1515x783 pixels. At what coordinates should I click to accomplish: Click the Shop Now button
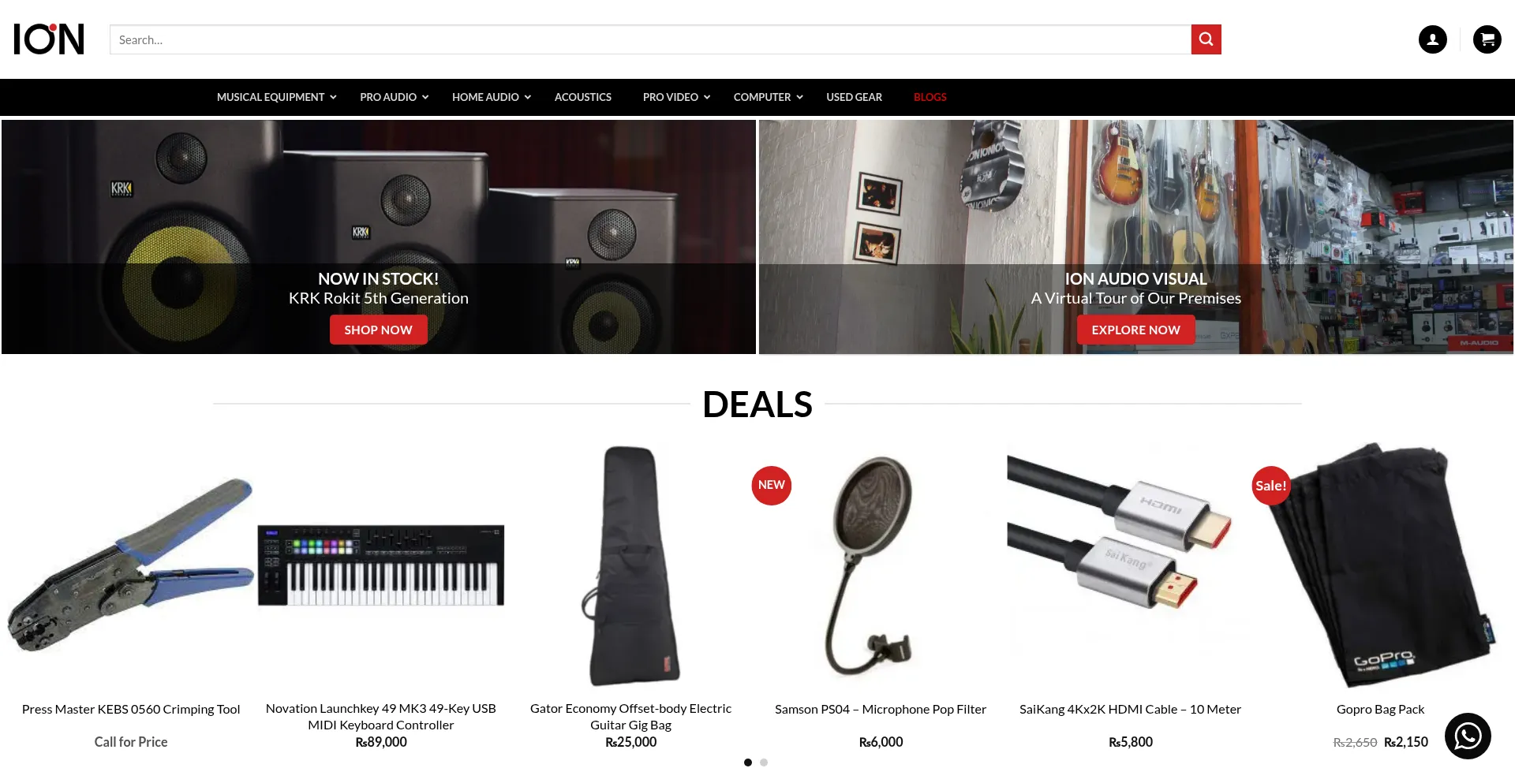coord(378,330)
